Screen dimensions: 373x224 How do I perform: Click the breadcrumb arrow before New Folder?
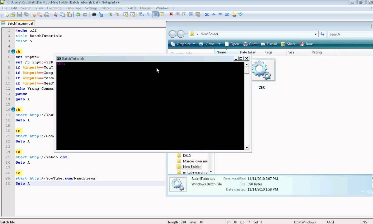pyautogui.click(x=197, y=34)
